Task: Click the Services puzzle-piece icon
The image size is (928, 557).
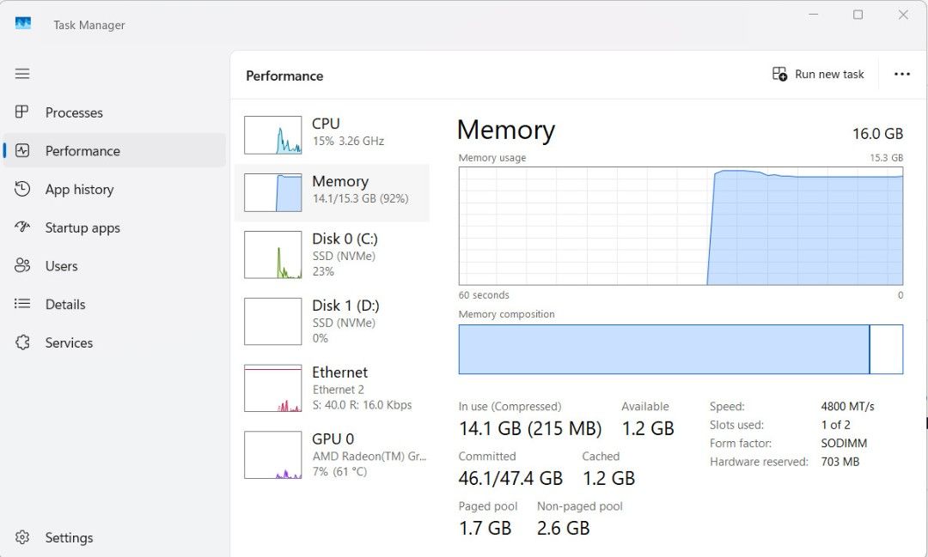Action: coord(22,342)
